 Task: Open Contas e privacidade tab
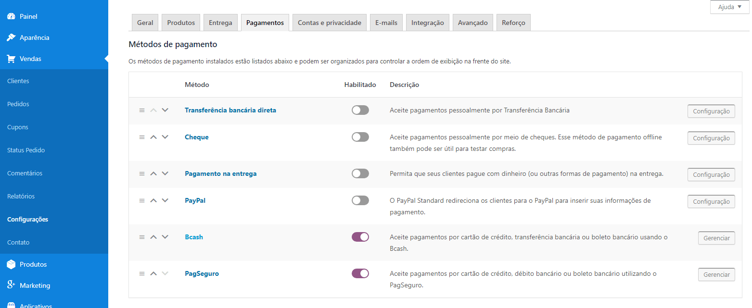click(330, 23)
